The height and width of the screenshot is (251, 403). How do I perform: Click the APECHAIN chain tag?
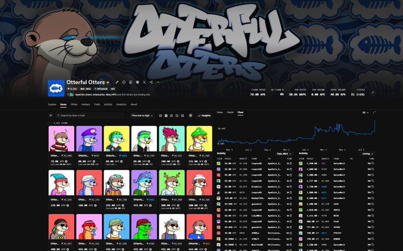101,89
